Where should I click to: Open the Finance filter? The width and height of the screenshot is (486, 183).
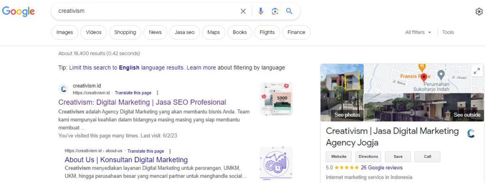pos(296,32)
